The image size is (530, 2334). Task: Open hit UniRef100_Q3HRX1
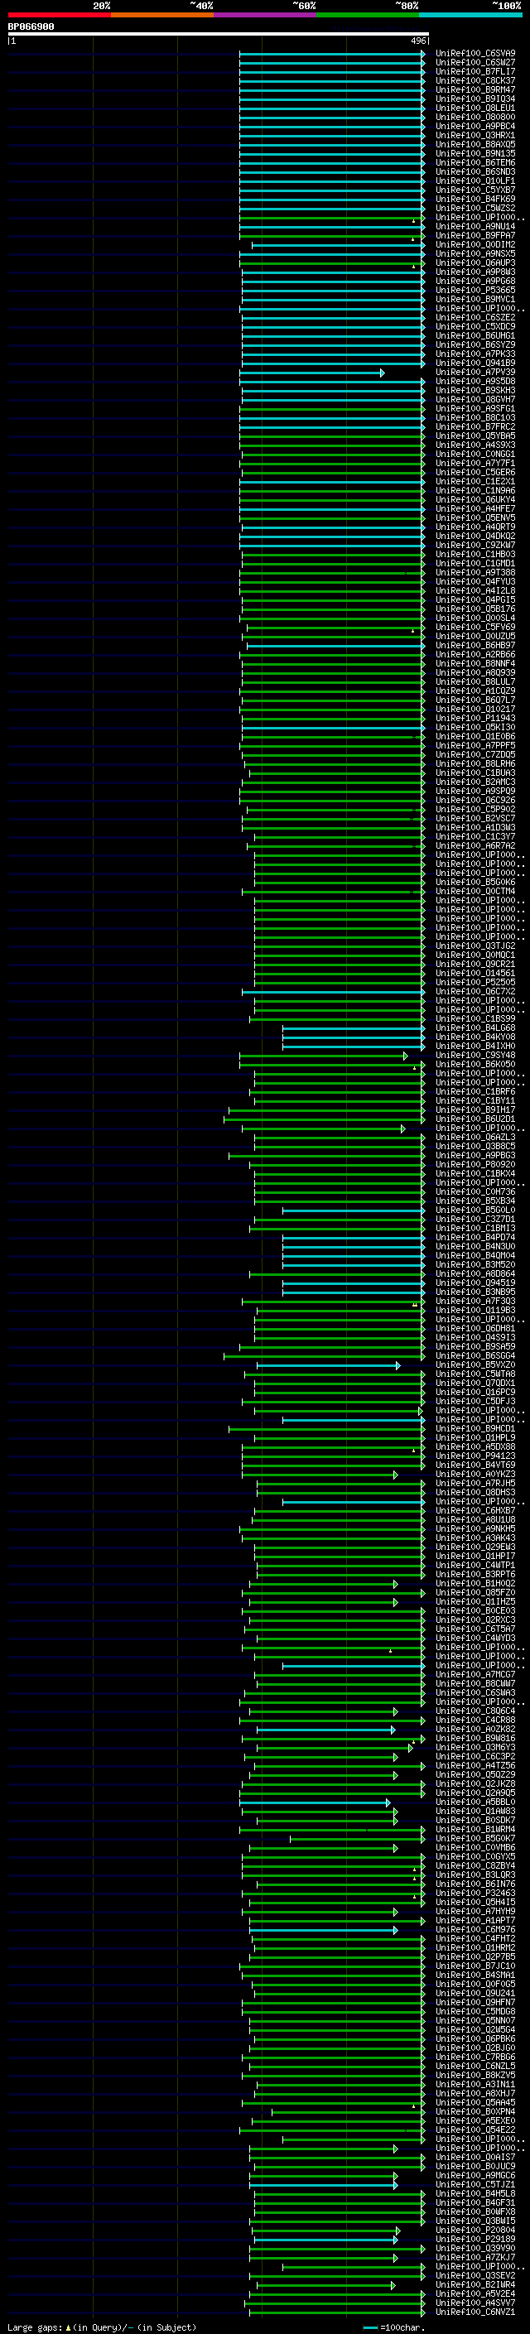[475, 135]
